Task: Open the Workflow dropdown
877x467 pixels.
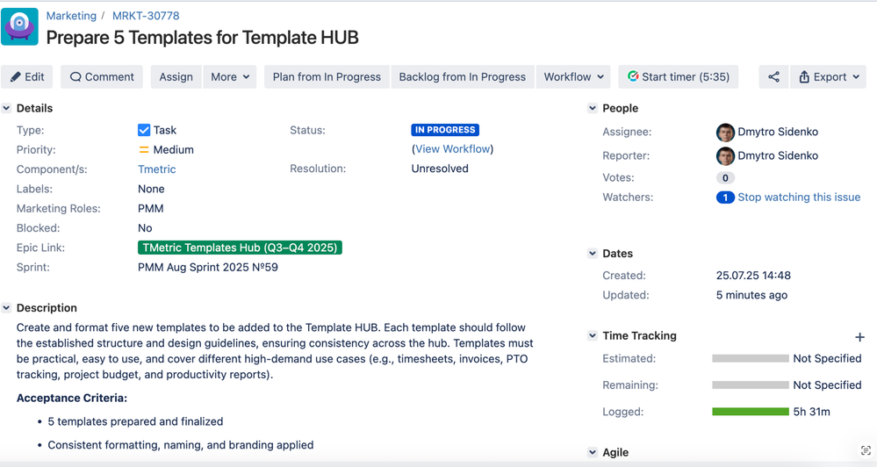Action: (x=574, y=76)
